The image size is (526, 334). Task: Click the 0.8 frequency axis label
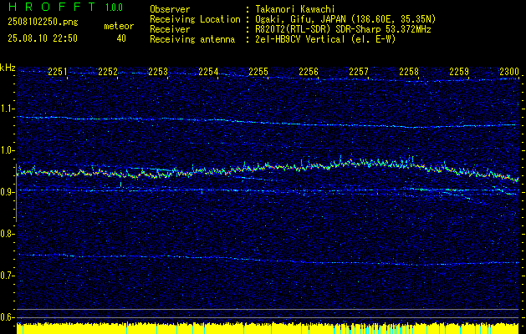point(7,234)
